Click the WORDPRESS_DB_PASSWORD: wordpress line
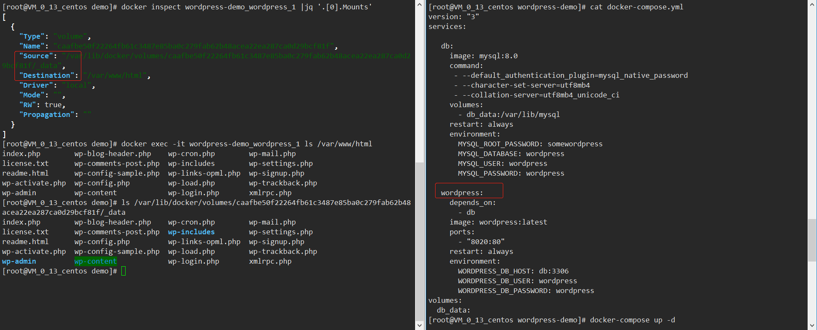This screenshot has width=817, height=330. pos(526,290)
